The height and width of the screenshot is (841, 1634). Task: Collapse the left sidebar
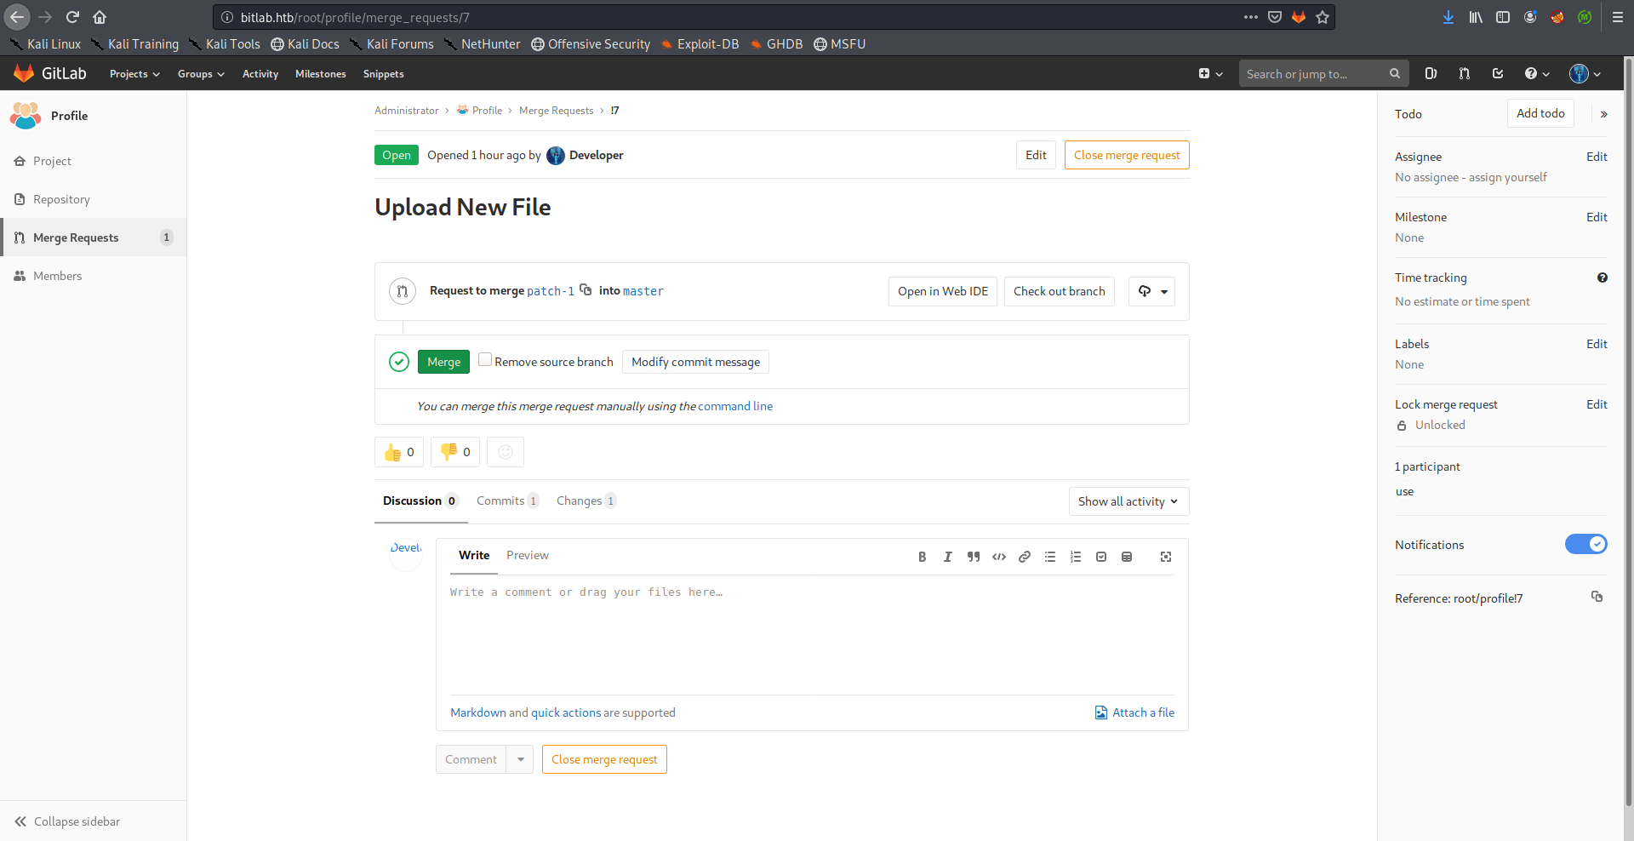pos(68,821)
